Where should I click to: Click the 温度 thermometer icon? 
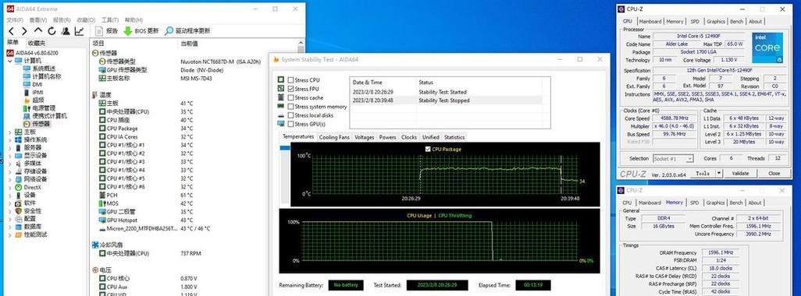pos(95,95)
